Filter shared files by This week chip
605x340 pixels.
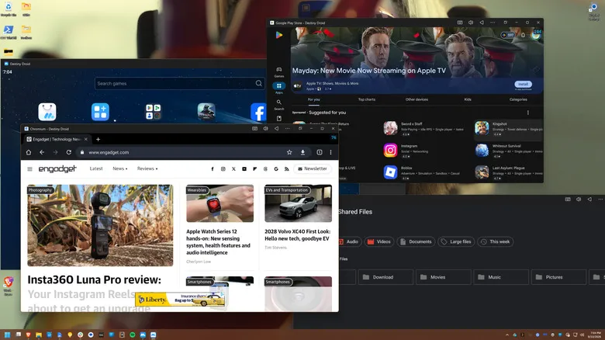point(496,241)
